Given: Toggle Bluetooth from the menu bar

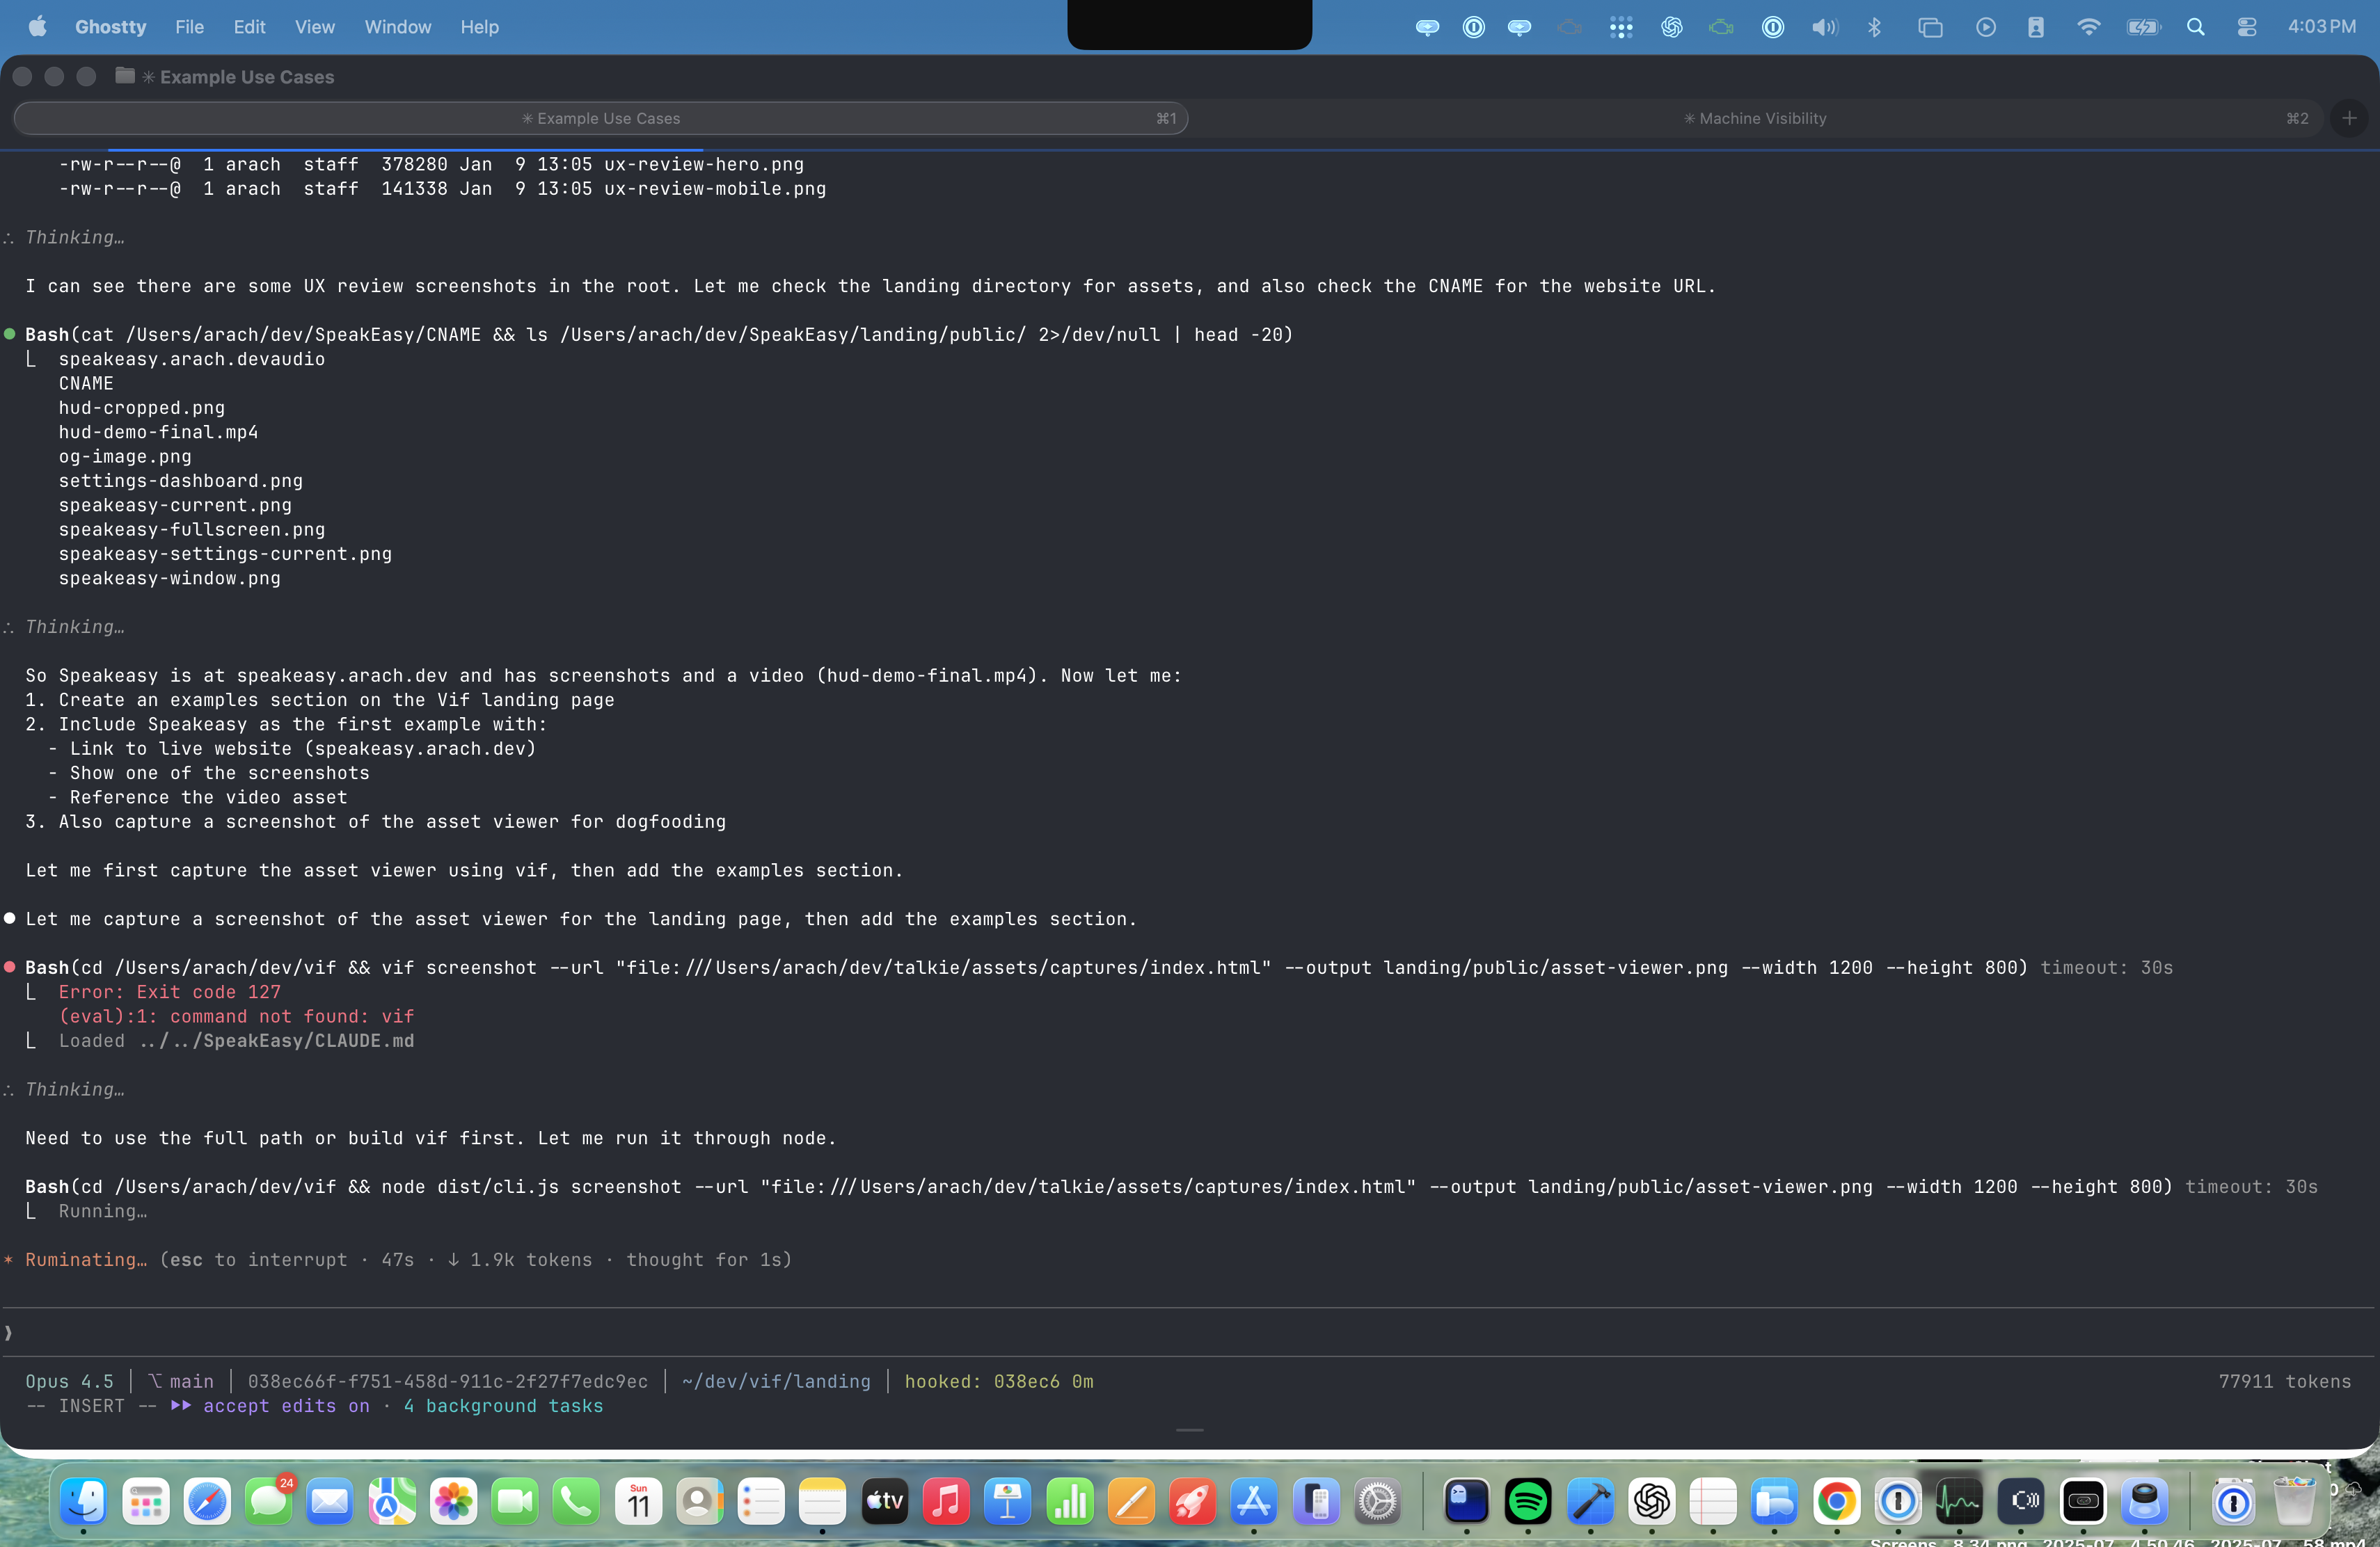Looking at the screenshot, I should [1874, 27].
